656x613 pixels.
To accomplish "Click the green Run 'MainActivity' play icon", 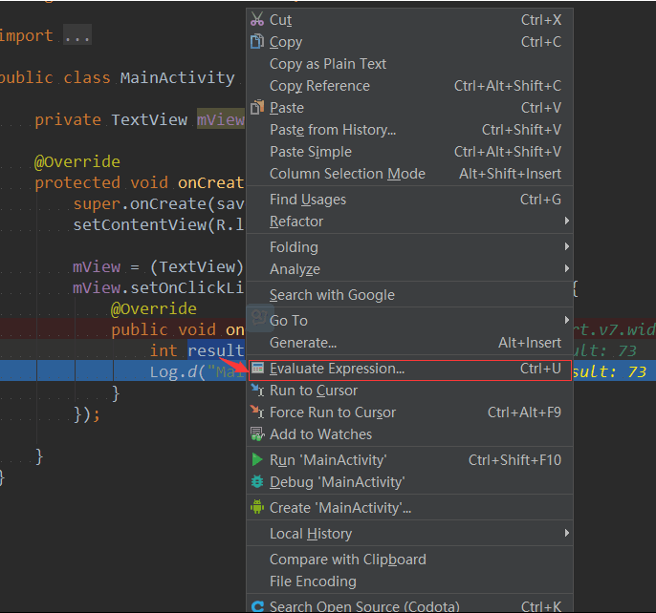I will tap(257, 459).
